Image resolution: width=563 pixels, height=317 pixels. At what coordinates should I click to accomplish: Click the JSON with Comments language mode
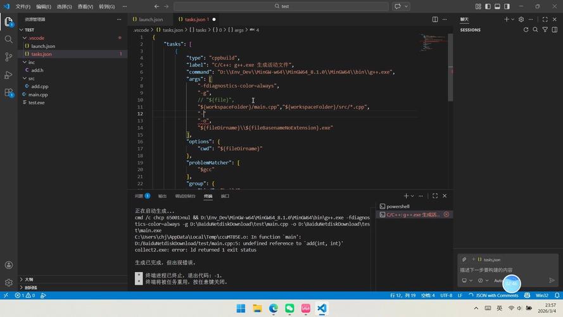coord(497,295)
